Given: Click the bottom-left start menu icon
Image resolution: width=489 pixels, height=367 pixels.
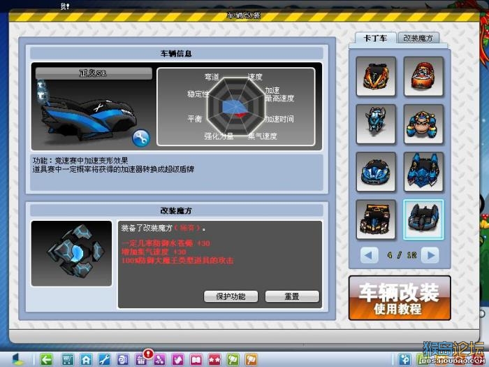Looking at the screenshot, I should (x=18, y=359).
